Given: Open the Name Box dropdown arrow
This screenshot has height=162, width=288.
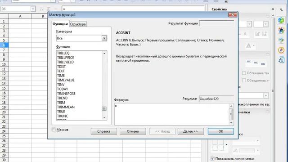Looking at the screenshot, I should pos(33,9).
